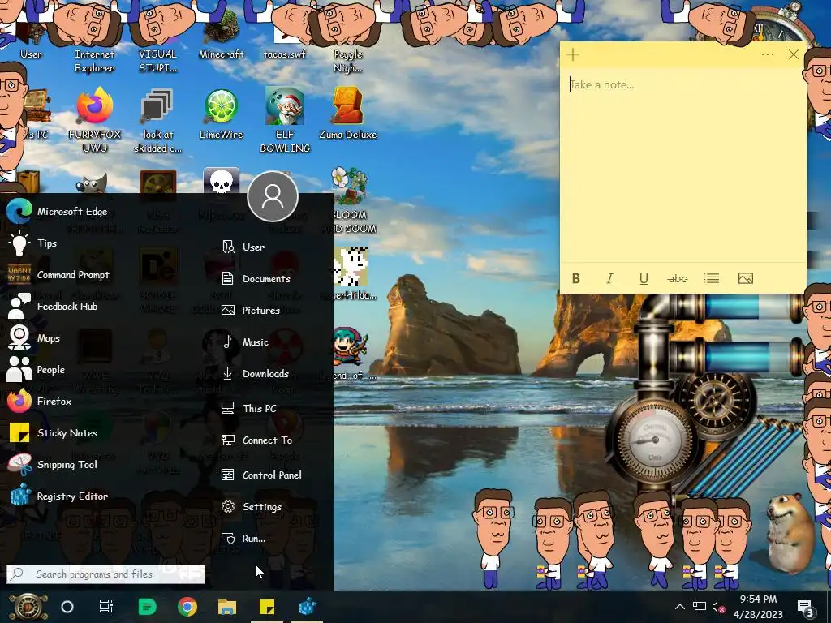Launch Firefox from the start menu list
Screen dimensions: 831x623
40,401
